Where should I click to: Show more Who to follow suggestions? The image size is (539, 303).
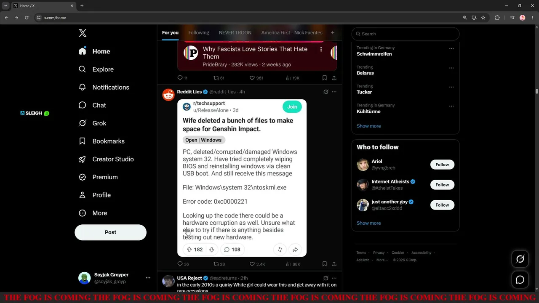click(368, 223)
